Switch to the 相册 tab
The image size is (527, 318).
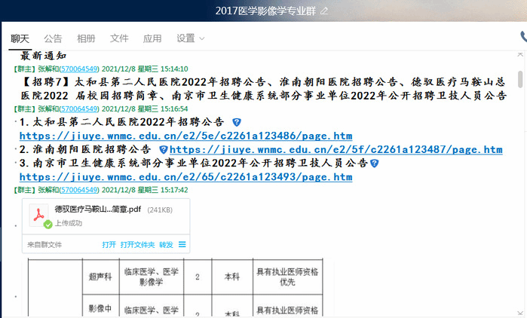(x=86, y=38)
